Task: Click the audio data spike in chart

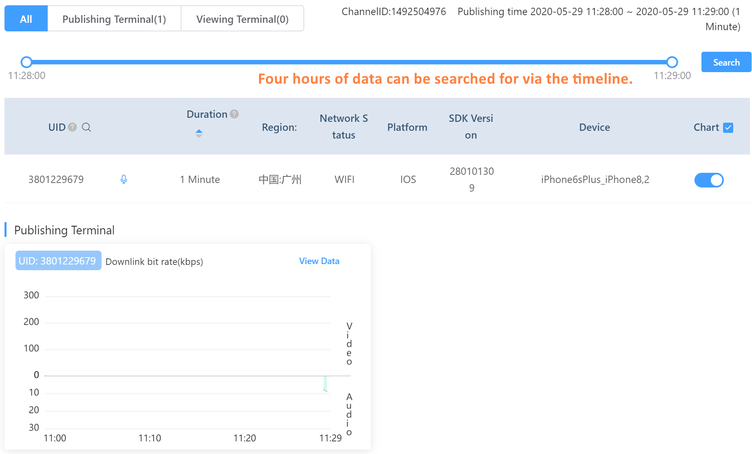Action: [x=325, y=384]
